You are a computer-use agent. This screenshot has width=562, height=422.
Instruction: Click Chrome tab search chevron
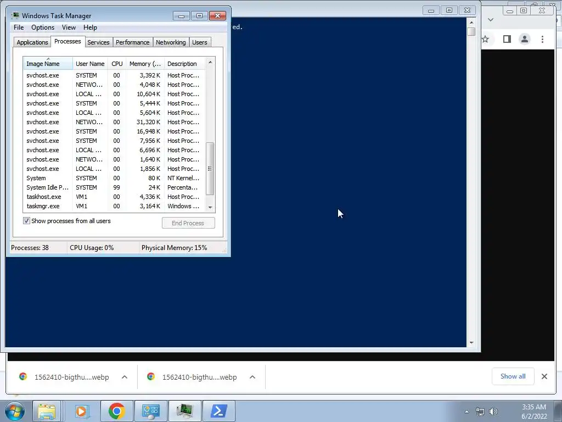click(491, 20)
